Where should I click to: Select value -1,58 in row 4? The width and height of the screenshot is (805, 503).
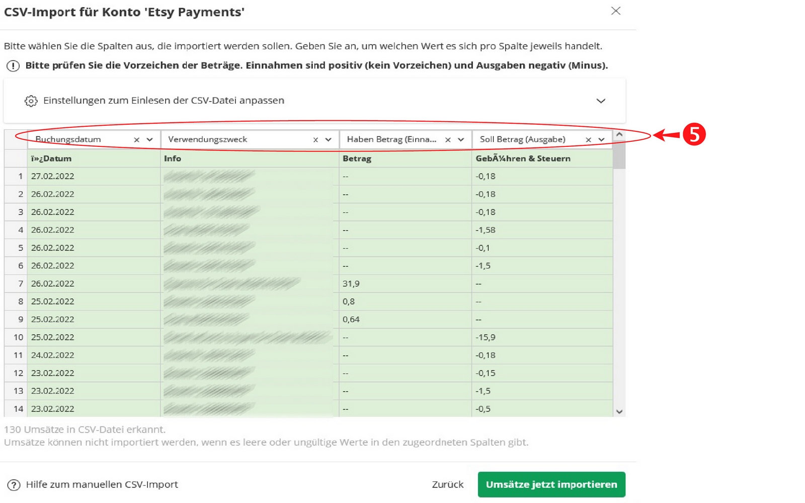tap(486, 230)
